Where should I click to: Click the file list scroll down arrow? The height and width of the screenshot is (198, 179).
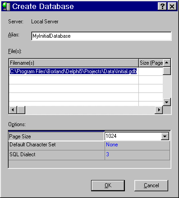click(167, 102)
